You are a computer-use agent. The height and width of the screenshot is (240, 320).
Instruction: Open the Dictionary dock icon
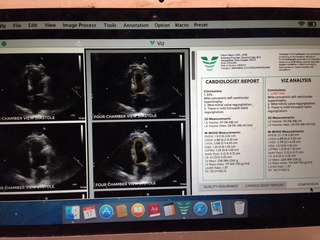pos(154,210)
